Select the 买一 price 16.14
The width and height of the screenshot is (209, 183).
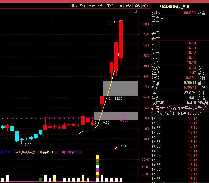[x=192, y=43]
